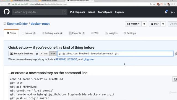Expand the Watch dropdown button
Screen dimensions: 177x100
[x=133, y=24]
